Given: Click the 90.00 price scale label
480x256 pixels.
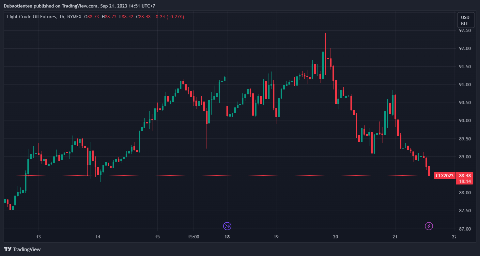Looking at the screenshot, I should [465, 120].
